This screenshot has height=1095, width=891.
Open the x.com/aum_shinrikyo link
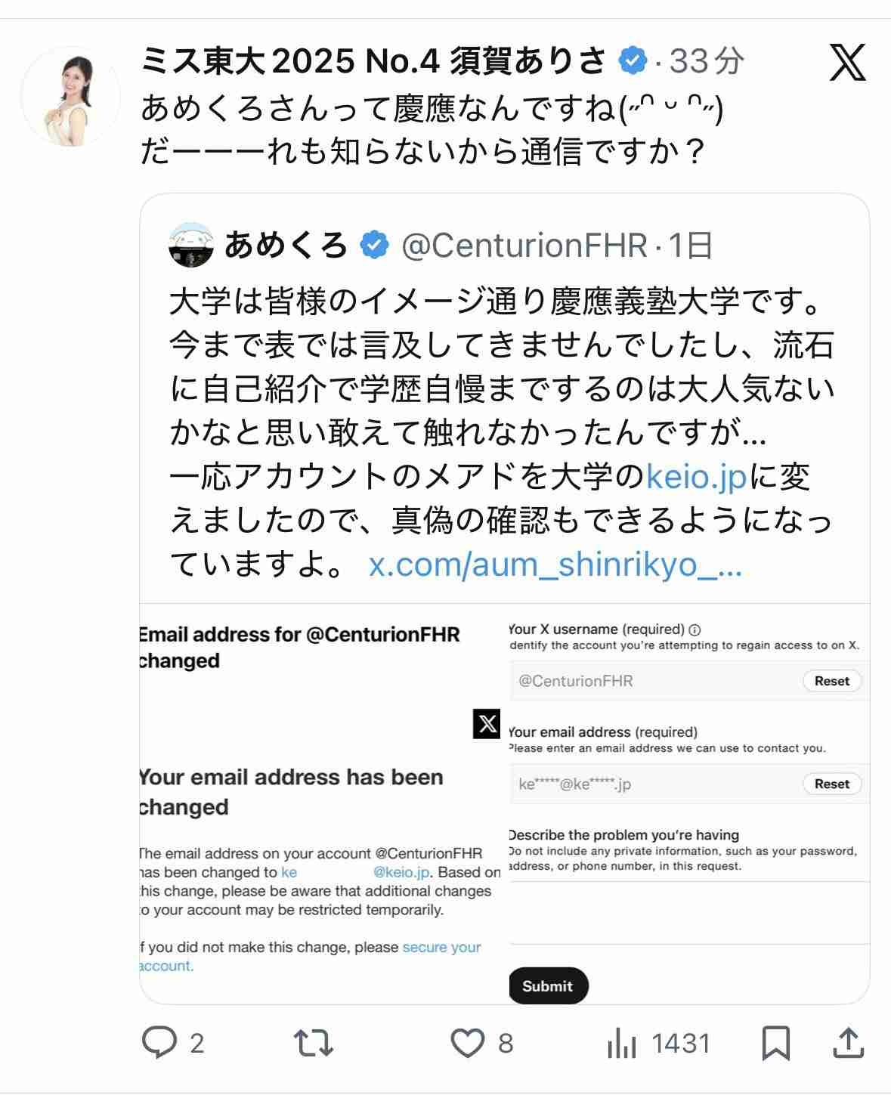555,565
